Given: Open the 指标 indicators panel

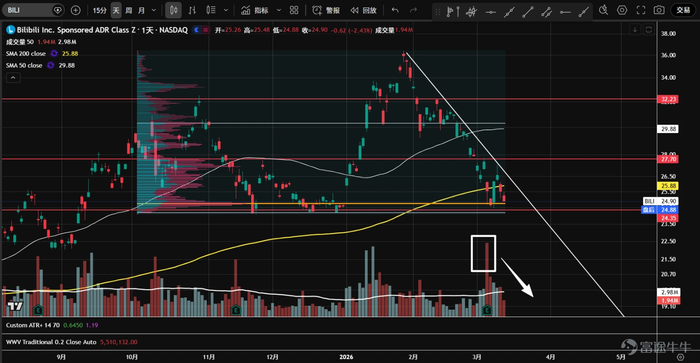Looking at the screenshot, I should click(x=255, y=10).
